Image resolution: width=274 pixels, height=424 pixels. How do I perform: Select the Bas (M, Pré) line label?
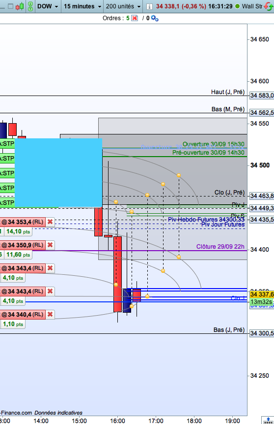[228, 109]
